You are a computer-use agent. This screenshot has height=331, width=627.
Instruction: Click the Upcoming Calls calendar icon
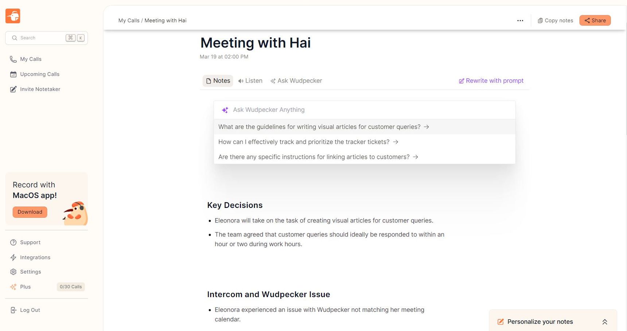pos(13,74)
